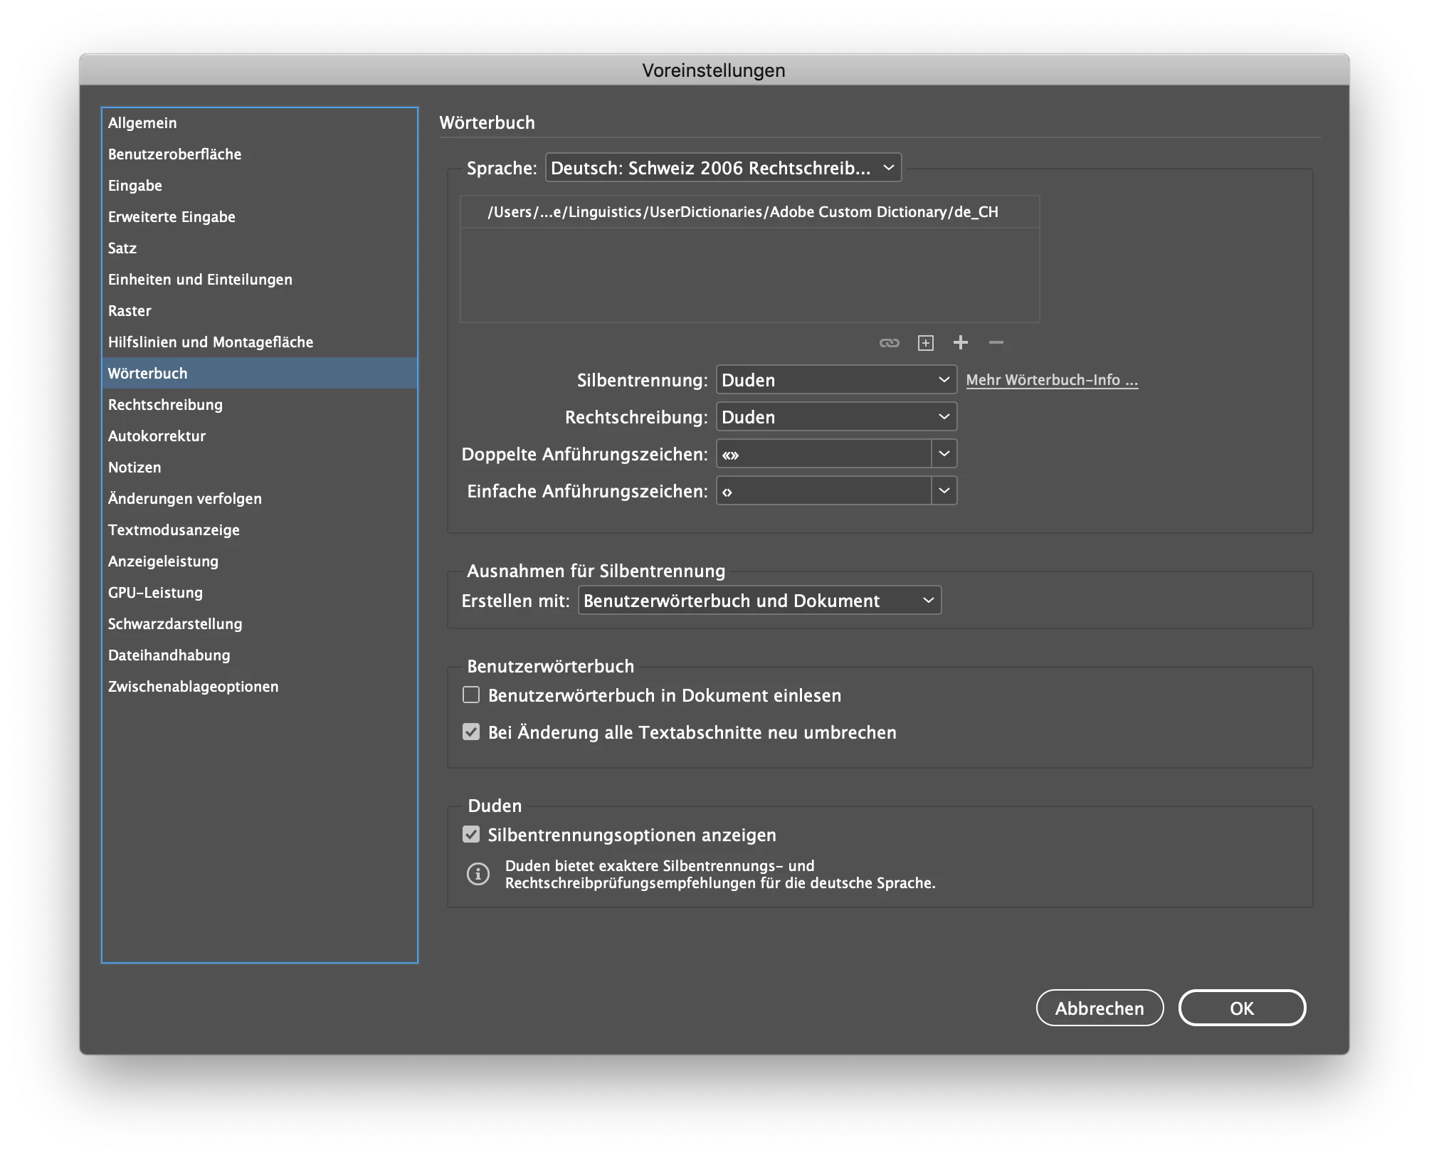This screenshot has height=1160, width=1429.
Task: Open the Sprache language dropdown
Action: 722,168
